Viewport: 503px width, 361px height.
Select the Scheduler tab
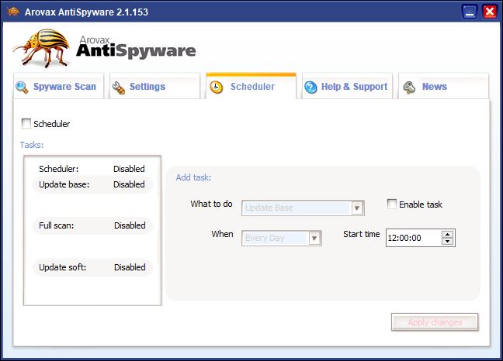point(251,87)
